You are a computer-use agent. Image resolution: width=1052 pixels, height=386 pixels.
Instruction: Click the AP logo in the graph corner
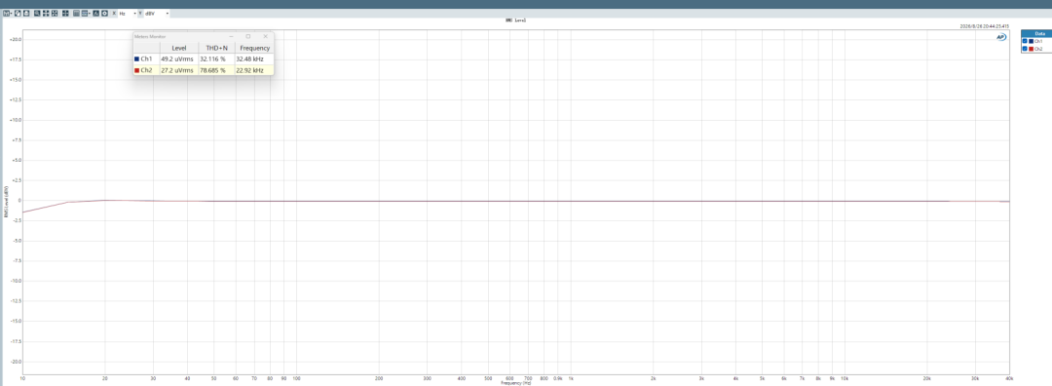(x=1001, y=37)
